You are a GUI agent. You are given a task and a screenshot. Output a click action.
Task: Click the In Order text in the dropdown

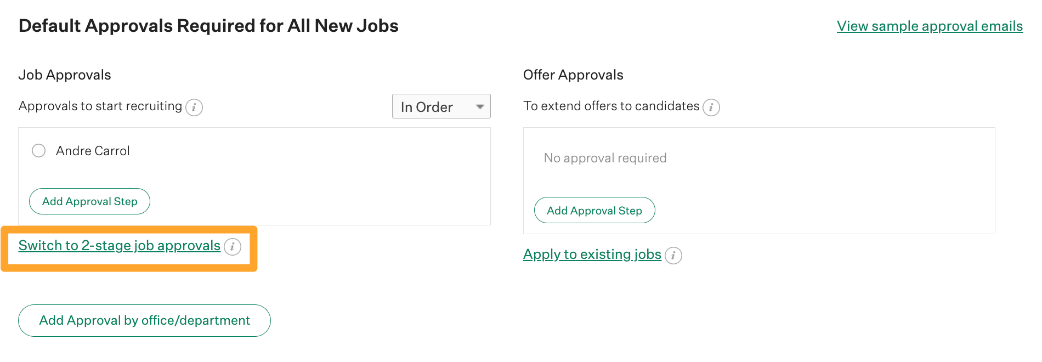427,107
